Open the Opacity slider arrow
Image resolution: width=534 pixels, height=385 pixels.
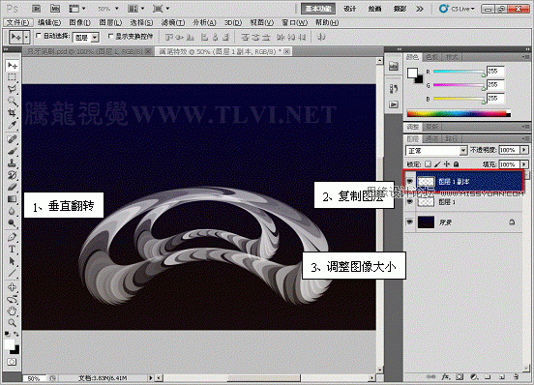(x=524, y=150)
